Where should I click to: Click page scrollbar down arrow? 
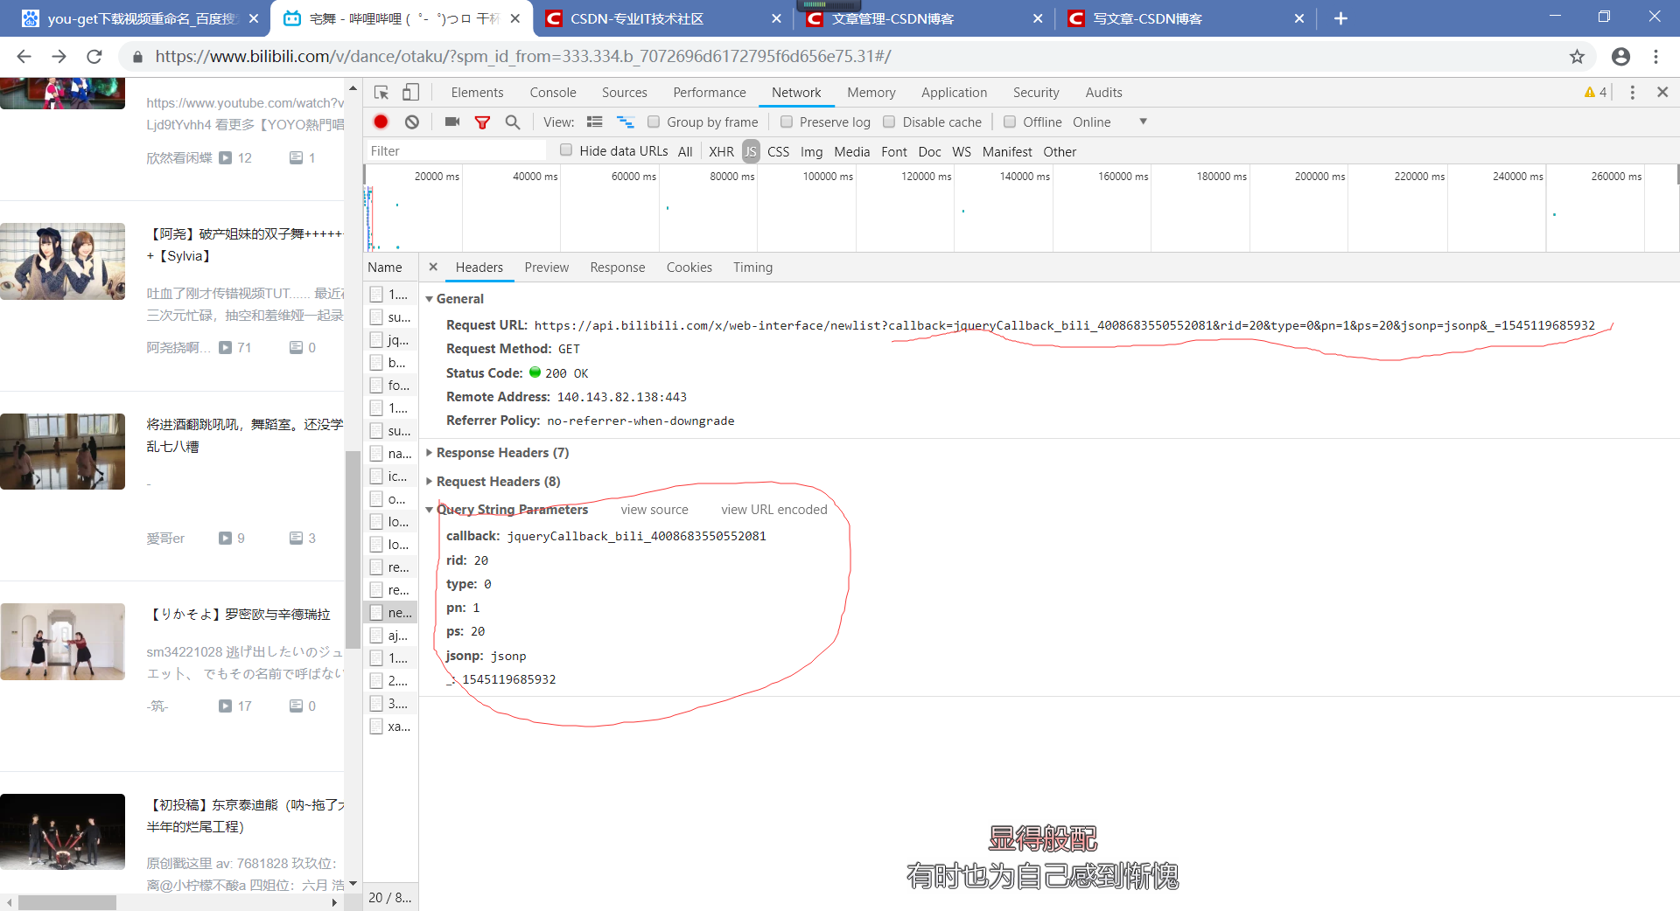(x=353, y=883)
